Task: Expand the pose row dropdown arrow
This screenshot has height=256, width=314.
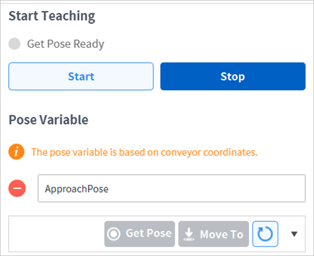Action: (294, 234)
